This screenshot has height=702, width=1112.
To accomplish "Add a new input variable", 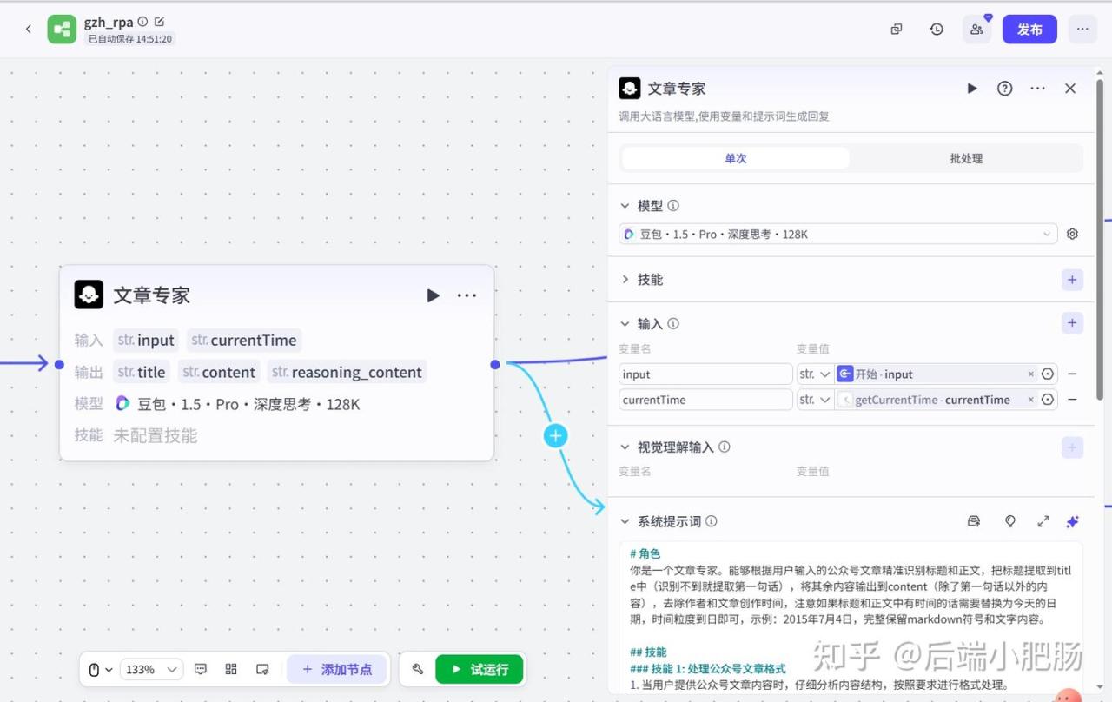I will tap(1072, 323).
